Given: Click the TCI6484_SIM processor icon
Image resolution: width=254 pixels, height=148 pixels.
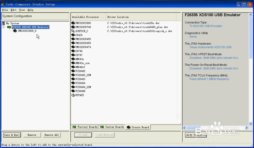Looking at the screenshot, I should pos(73,87).
